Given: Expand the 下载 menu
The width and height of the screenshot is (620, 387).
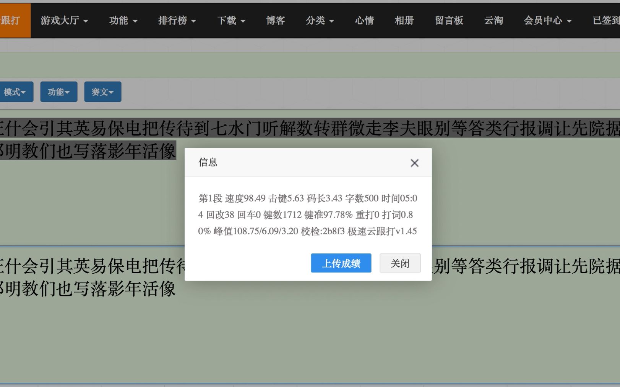Looking at the screenshot, I should [231, 21].
